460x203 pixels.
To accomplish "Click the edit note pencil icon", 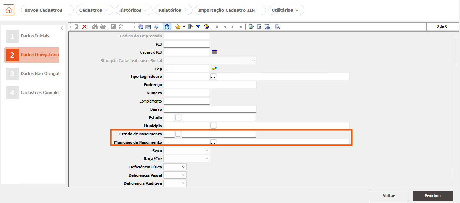I will click(x=251, y=27).
